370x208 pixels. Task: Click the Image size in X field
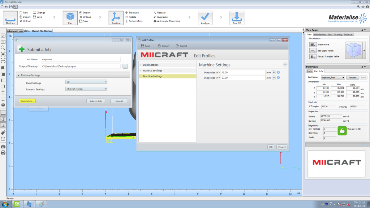243,72
